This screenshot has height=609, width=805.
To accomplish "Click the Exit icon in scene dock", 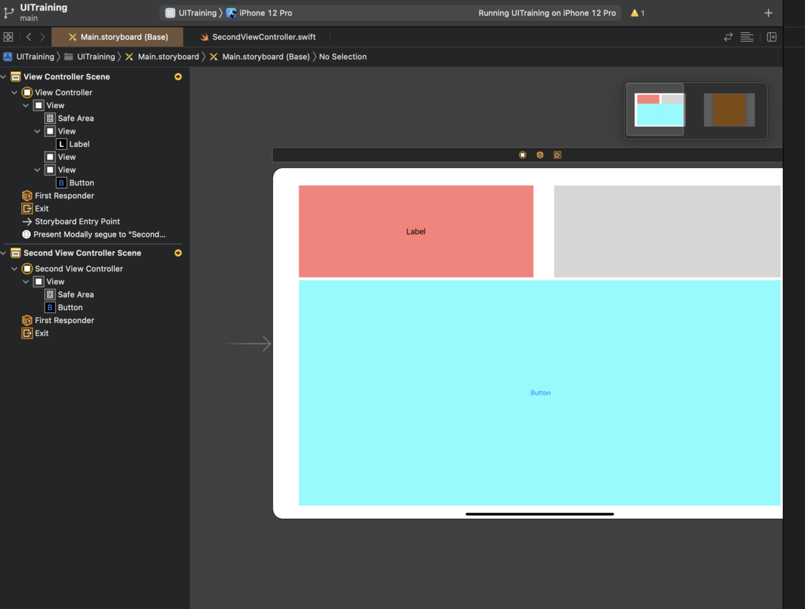I will [x=557, y=155].
